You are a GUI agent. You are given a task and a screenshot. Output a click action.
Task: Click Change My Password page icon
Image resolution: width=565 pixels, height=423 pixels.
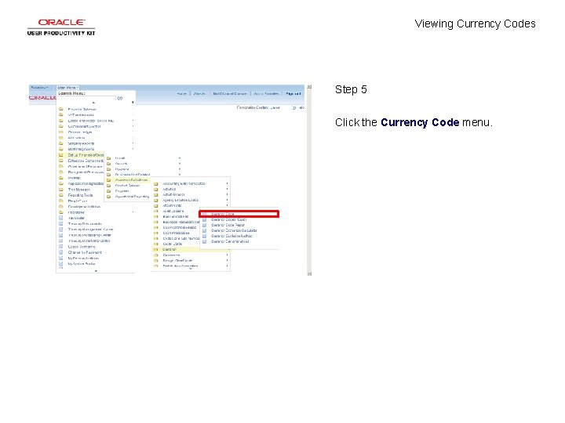pos(61,252)
